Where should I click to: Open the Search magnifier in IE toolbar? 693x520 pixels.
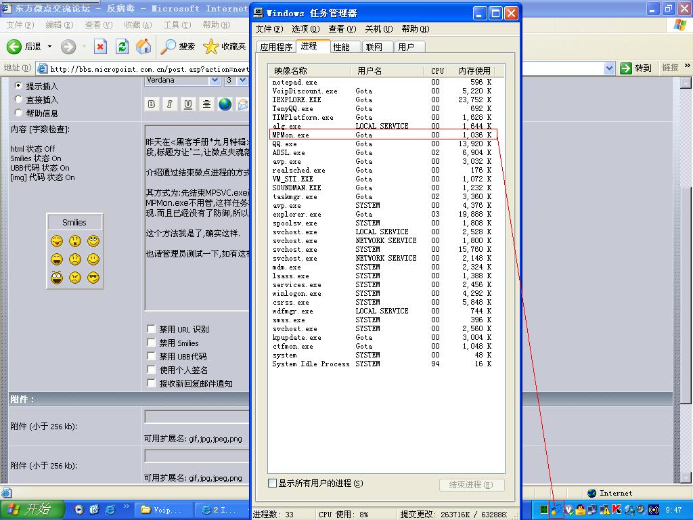point(168,47)
